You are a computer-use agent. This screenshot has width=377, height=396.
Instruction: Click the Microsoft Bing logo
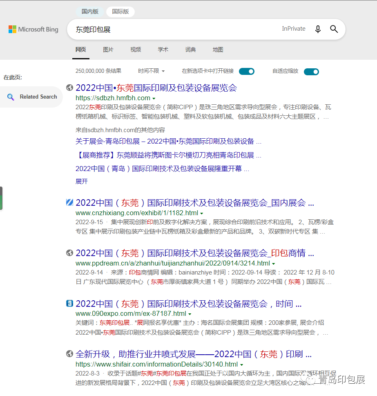33,29
